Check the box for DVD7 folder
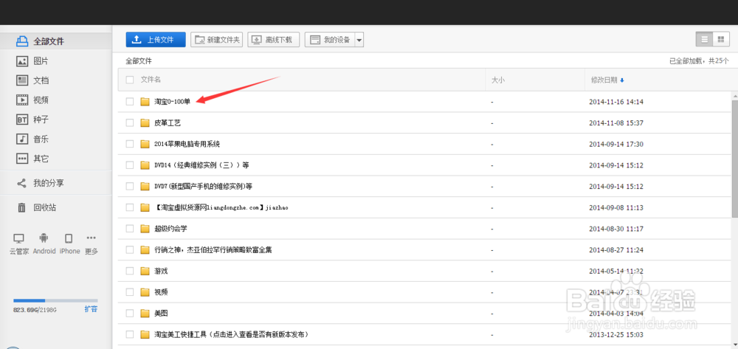 (x=130, y=186)
